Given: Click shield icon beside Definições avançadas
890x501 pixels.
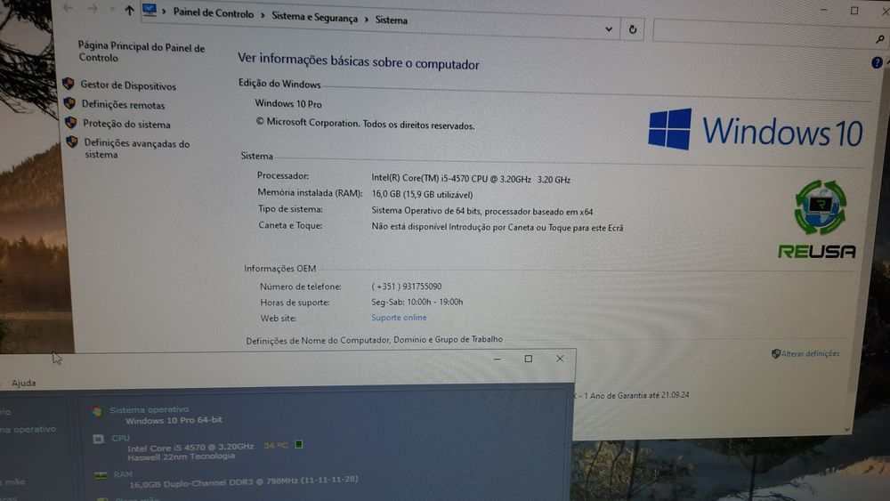Looking at the screenshot, I should (71, 141).
